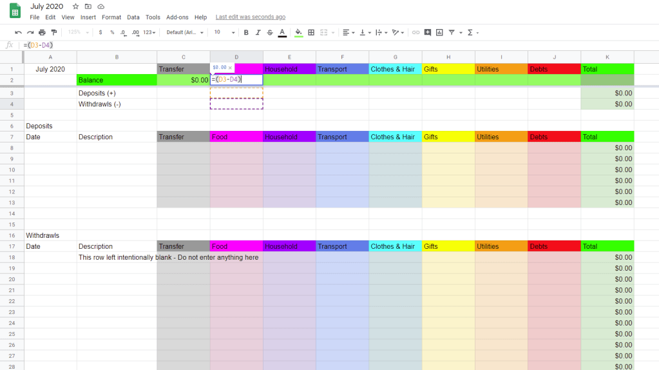Viewport: 659px width, 370px height.
Task: Apply strikethrough formatting
Action: [269, 32]
